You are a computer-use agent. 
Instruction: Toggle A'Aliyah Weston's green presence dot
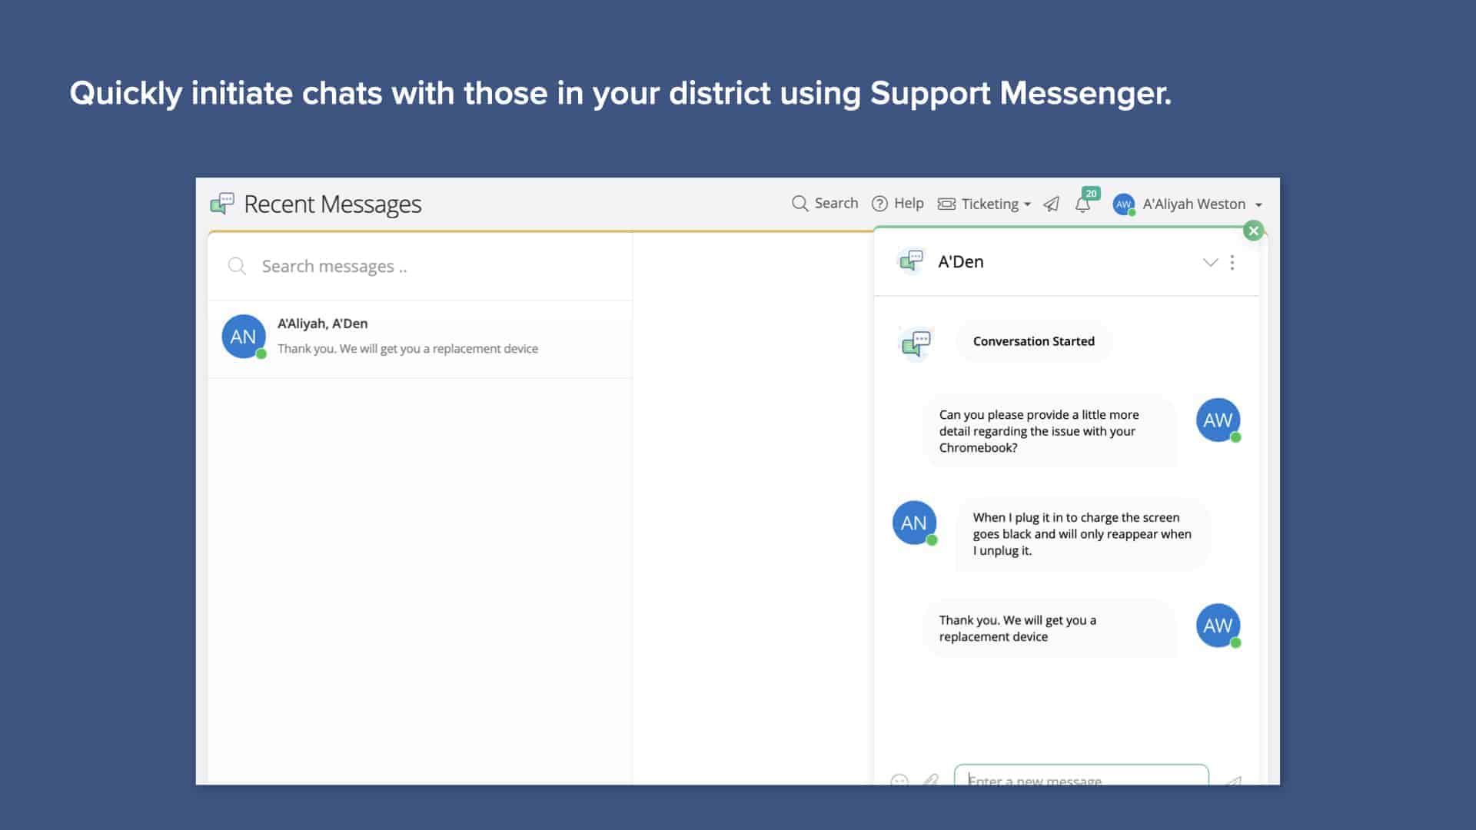[x=1132, y=212]
